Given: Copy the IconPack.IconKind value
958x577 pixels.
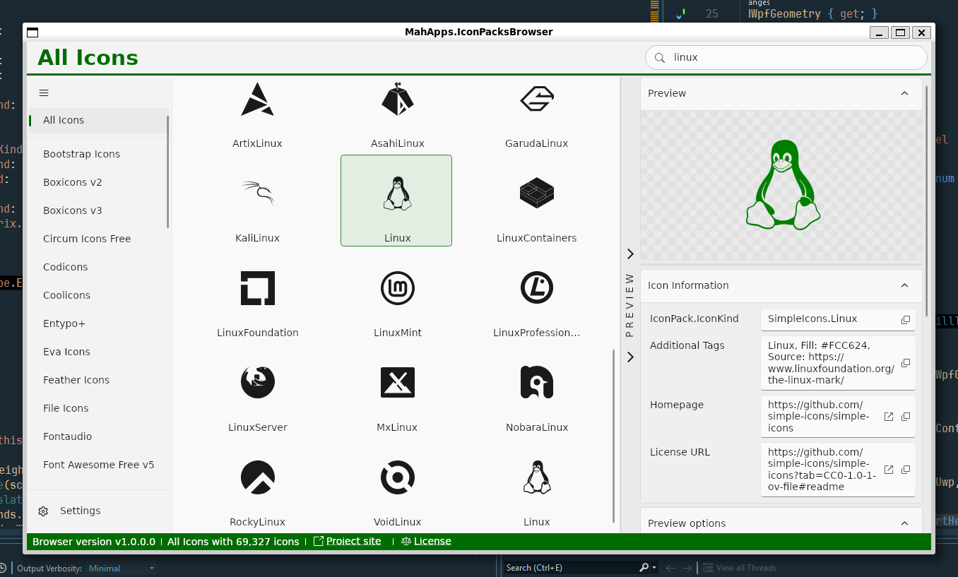Looking at the screenshot, I should tap(905, 320).
